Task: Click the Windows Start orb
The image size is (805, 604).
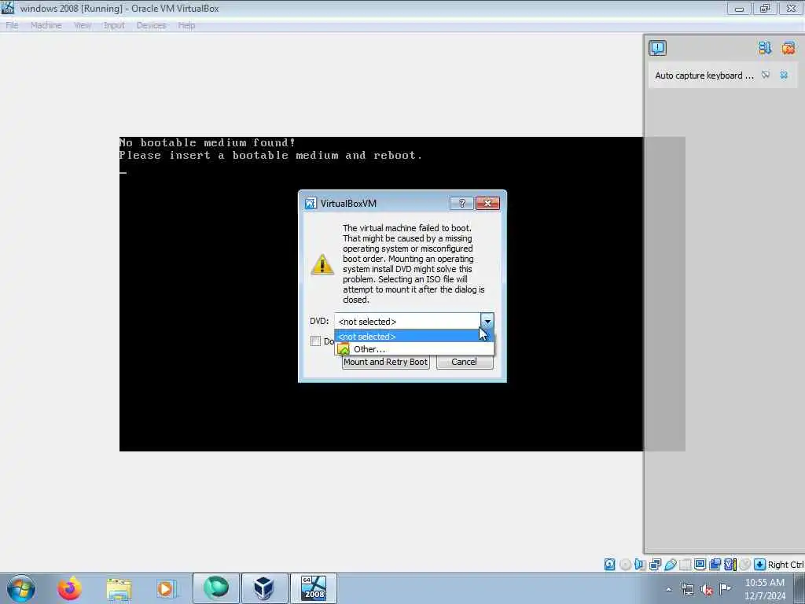Action: [21, 588]
